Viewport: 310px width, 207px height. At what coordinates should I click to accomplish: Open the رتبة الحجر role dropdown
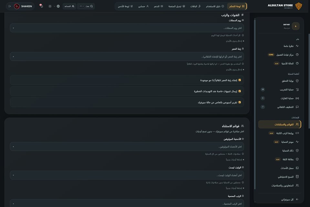(x=127, y=57)
